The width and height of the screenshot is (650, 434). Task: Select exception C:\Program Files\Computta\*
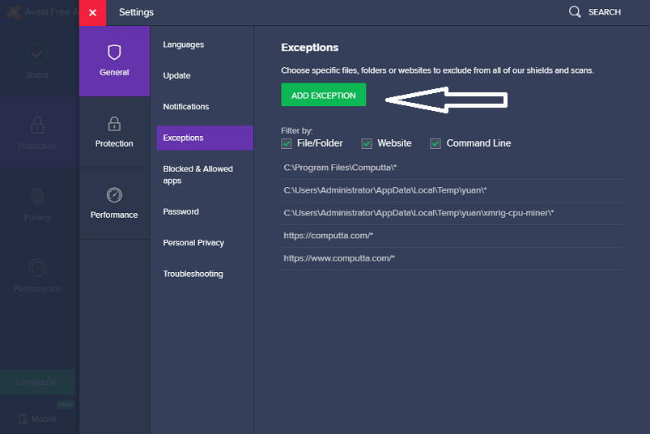[x=452, y=168]
